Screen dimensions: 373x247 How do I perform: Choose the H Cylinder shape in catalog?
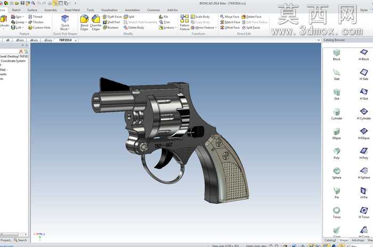click(x=364, y=114)
